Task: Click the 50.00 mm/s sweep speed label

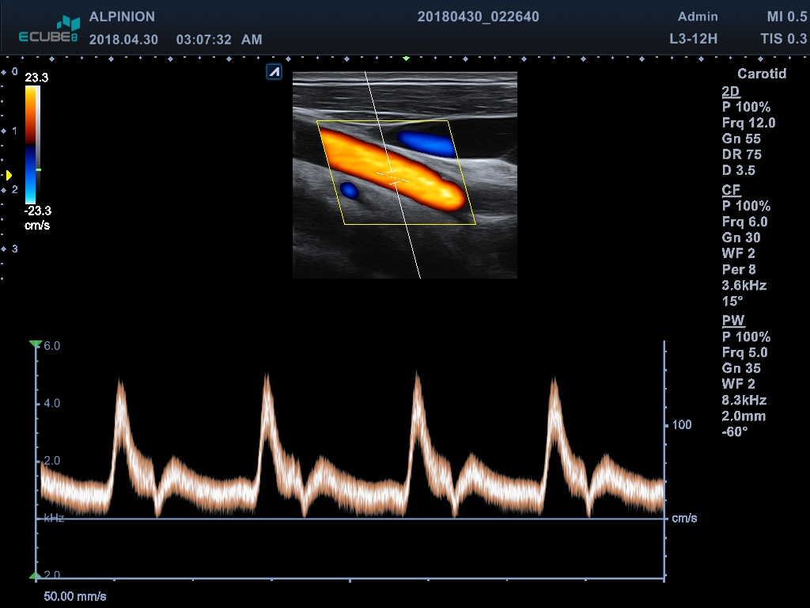Action: pyautogui.click(x=74, y=595)
